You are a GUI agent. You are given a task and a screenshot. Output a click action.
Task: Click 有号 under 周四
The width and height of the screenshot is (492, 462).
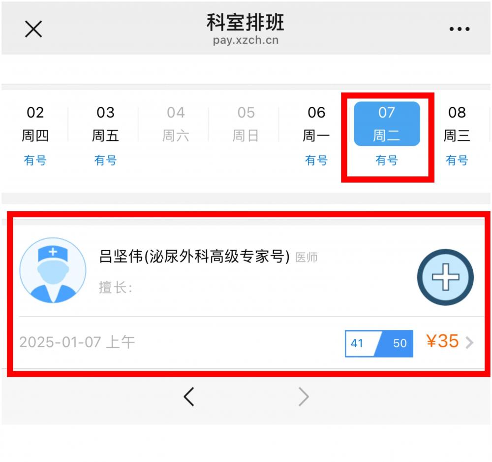coord(35,160)
